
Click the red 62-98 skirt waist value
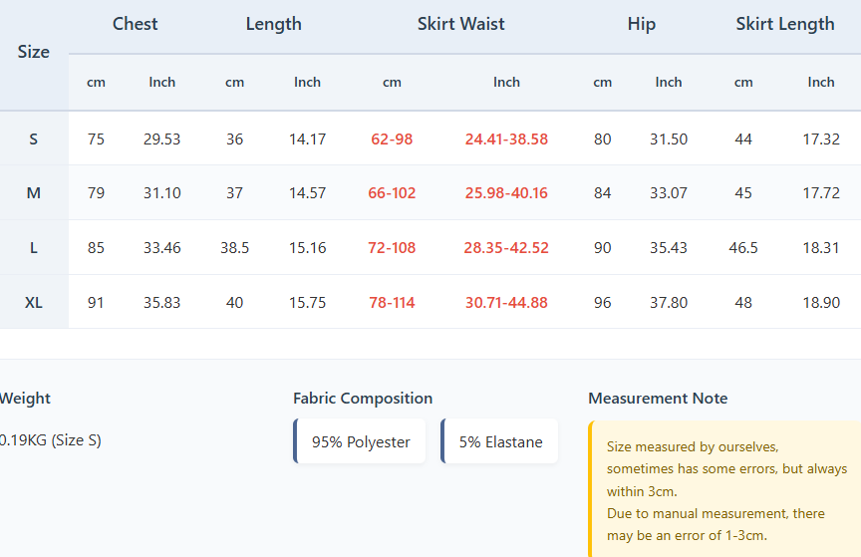point(392,139)
